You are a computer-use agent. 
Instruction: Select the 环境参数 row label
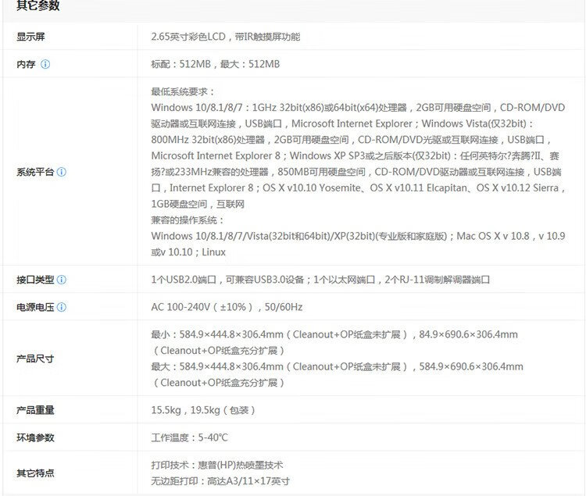[x=35, y=437]
